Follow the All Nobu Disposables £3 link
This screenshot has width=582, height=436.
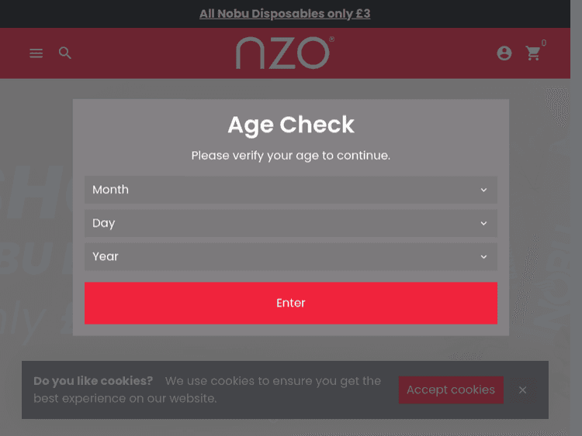pyautogui.click(x=285, y=14)
